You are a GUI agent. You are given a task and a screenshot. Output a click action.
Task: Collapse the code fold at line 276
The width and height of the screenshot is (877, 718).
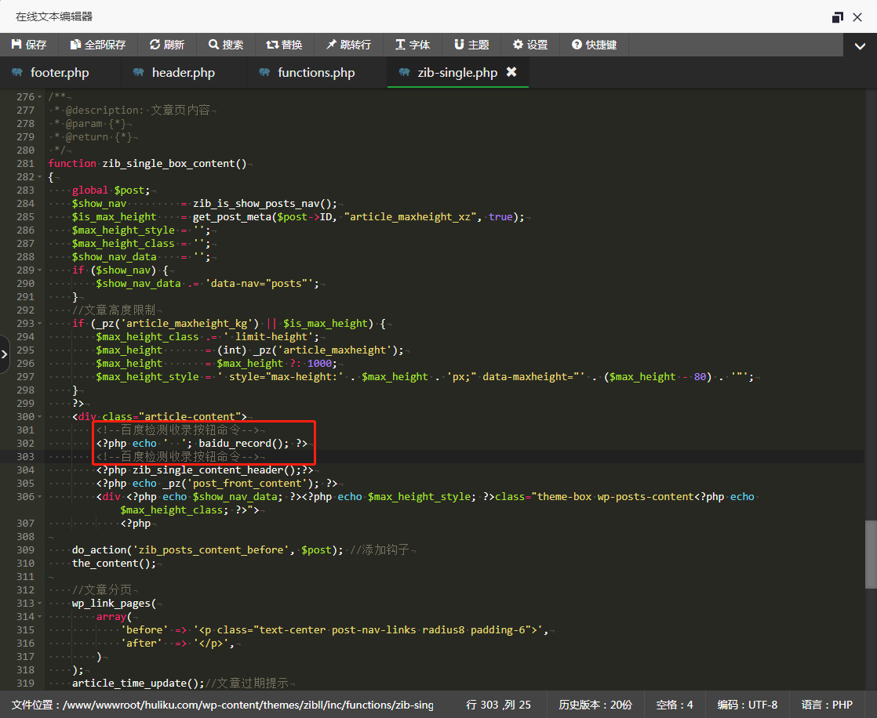coord(40,97)
